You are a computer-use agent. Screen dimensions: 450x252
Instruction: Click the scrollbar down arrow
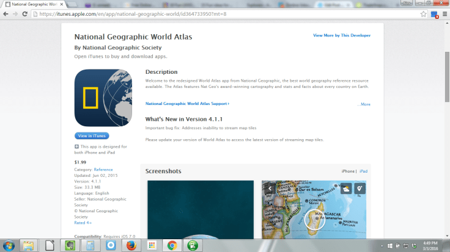click(447, 236)
